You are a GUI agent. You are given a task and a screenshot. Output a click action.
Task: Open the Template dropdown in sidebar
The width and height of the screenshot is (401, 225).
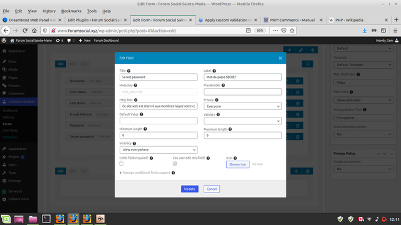pyautogui.click(x=363, y=65)
